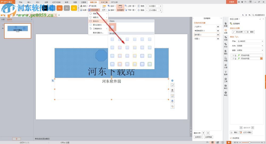The height and width of the screenshot is (144, 266).
Task: Click the 选择窗格 ribbon button
Action: point(120,8)
